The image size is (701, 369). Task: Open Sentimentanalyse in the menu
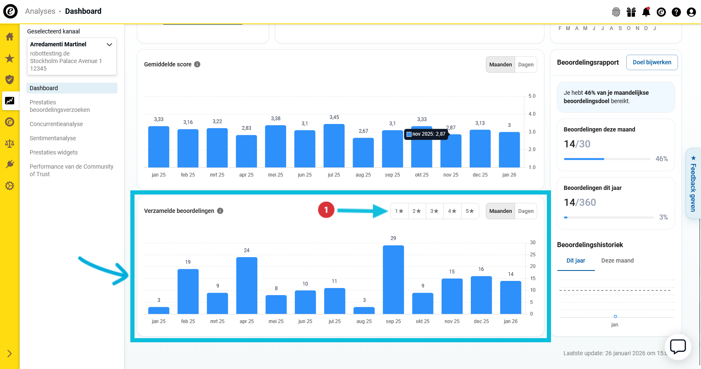pyautogui.click(x=53, y=138)
